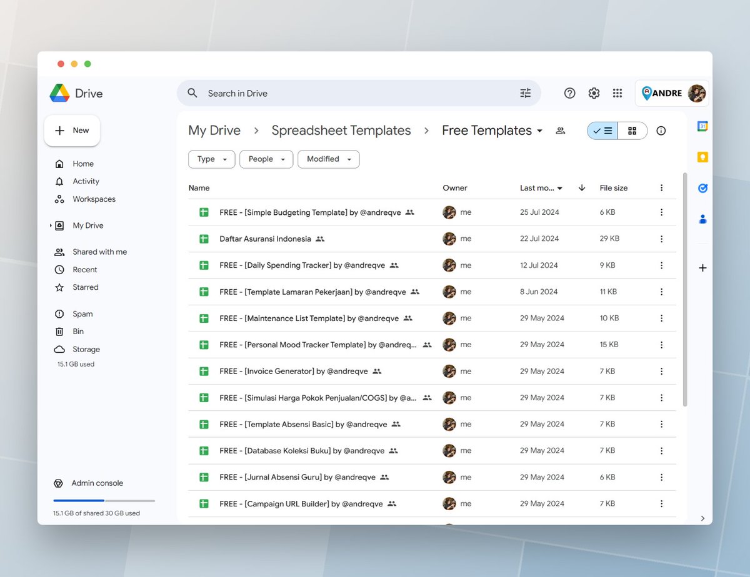Select file Simulasi Harga Pokok Penjualan/COGS
750x577 pixels.
click(318, 398)
